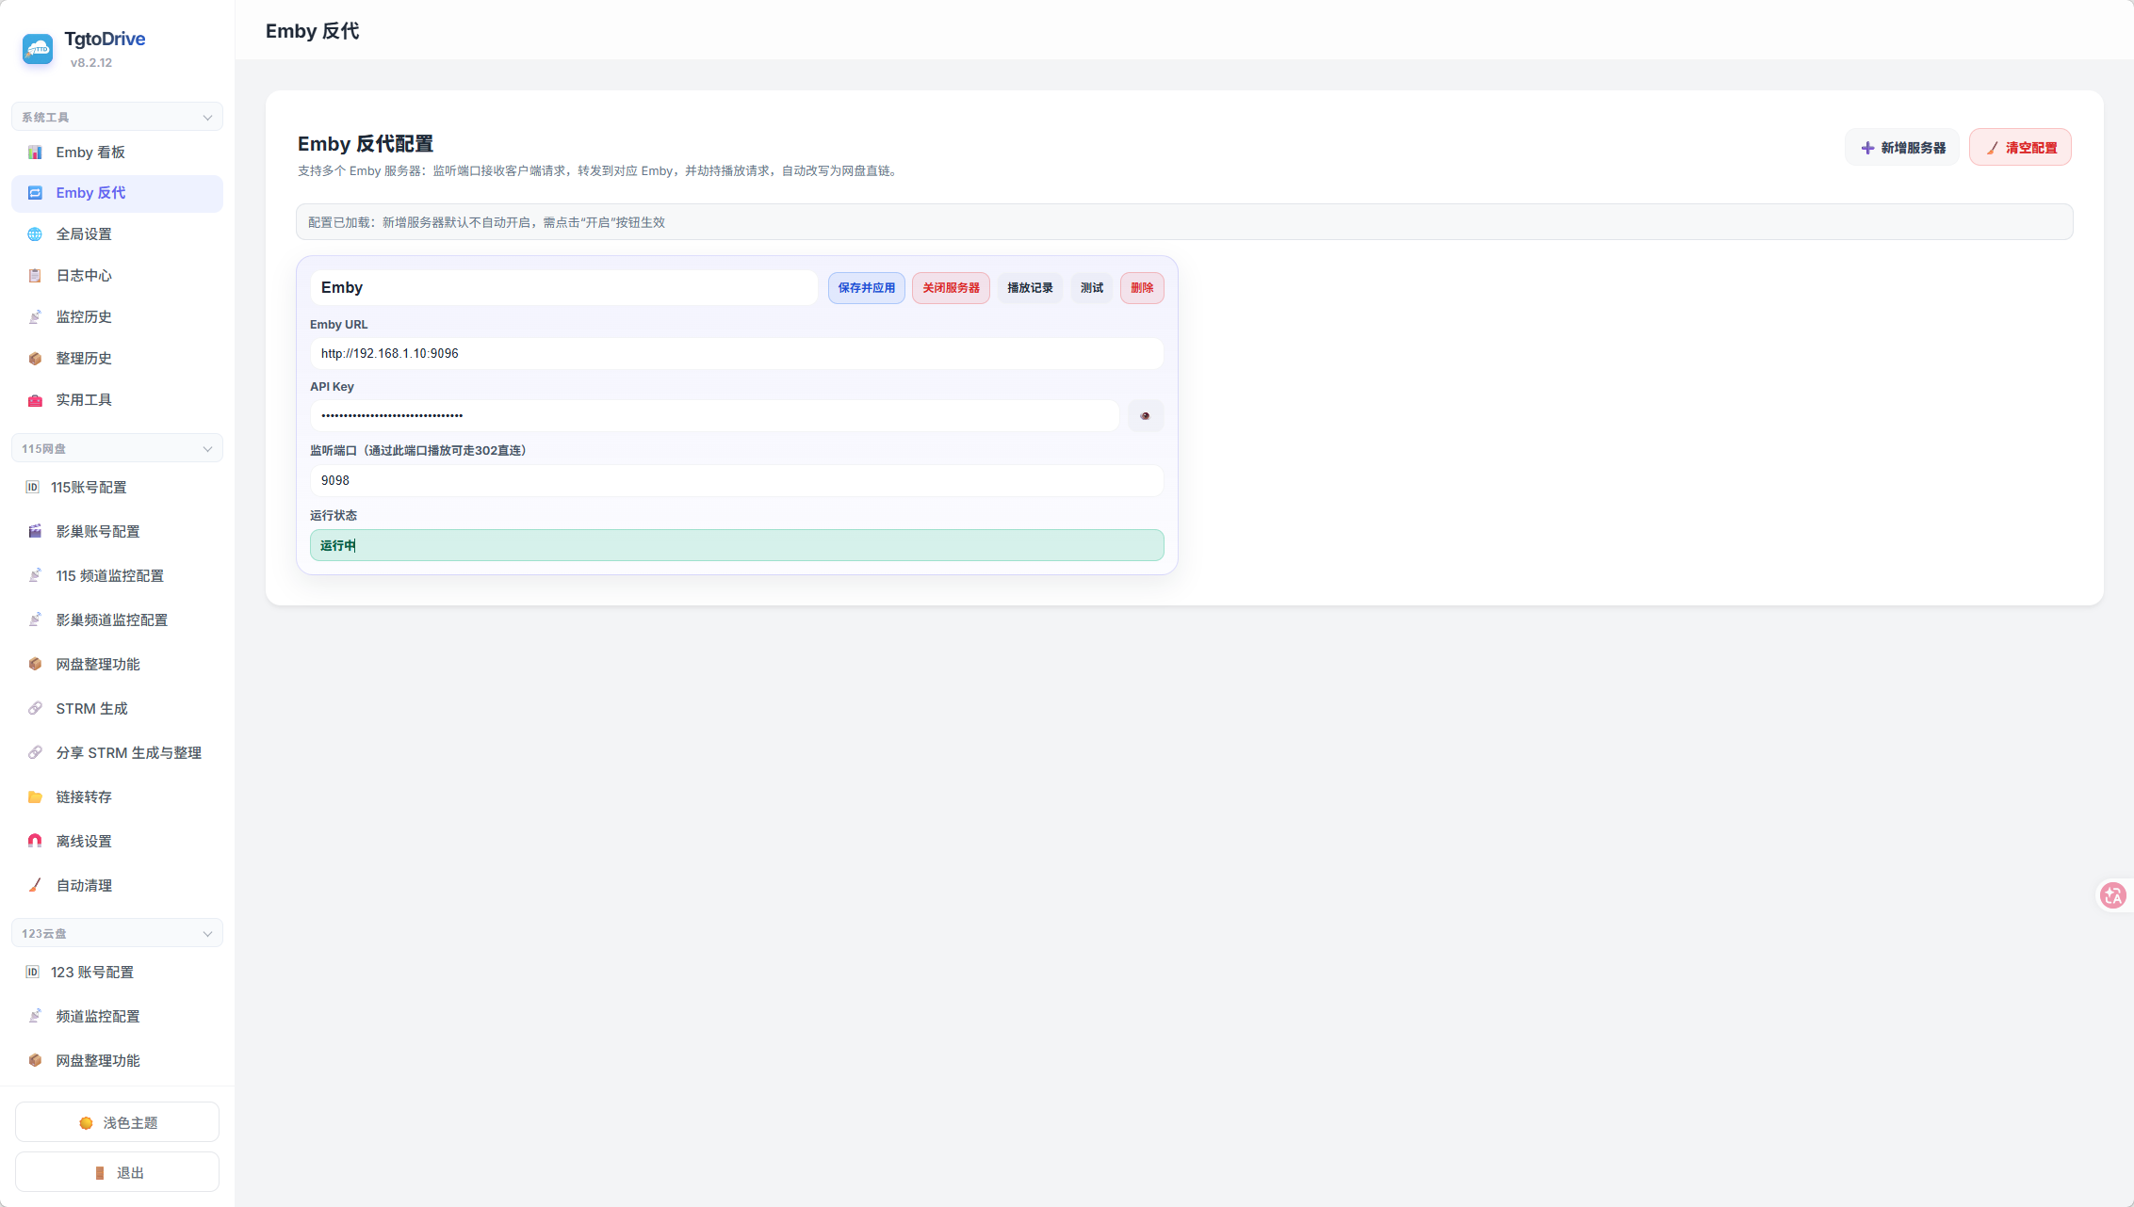Toggle API Key visibility eye button
The image size is (2134, 1207).
[x=1146, y=416]
